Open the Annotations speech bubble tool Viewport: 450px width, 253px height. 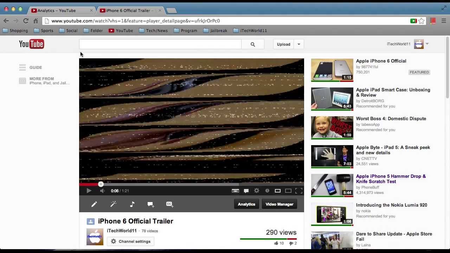point(151,204)
